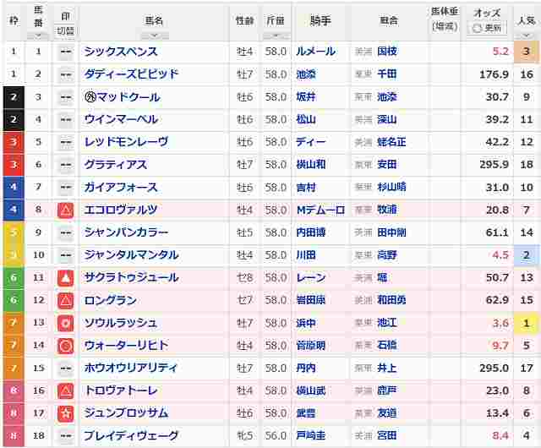The height and width of the screenshot is (448, 541).
Task: Open the mark selector for ダディーズビビッド
Action: [x=66, y=74]
